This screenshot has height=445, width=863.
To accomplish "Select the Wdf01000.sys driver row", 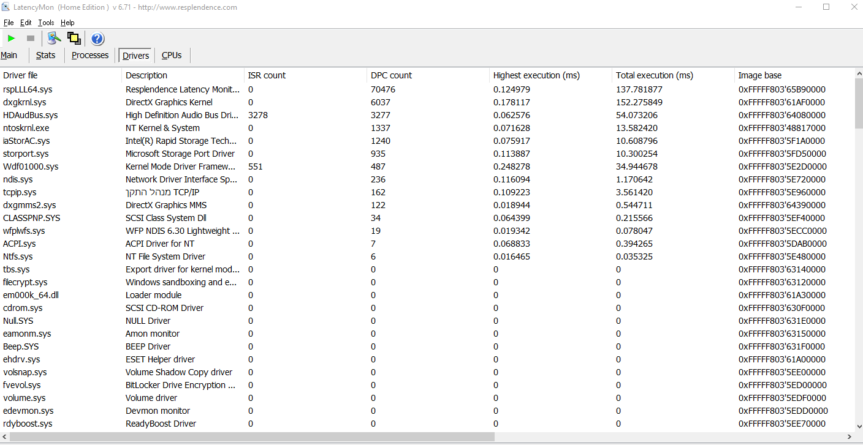I will (x=427, y=166).
